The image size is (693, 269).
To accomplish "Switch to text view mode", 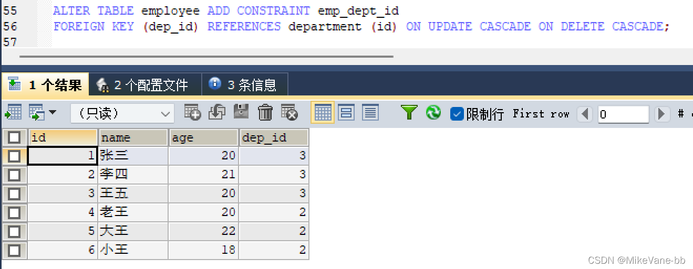I will tap(370, 113).
